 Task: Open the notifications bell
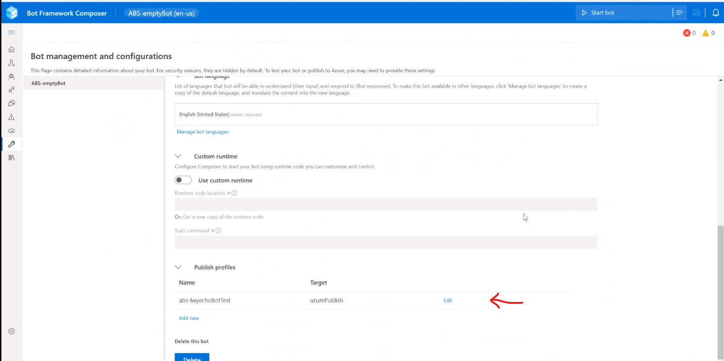coord(716,13)
